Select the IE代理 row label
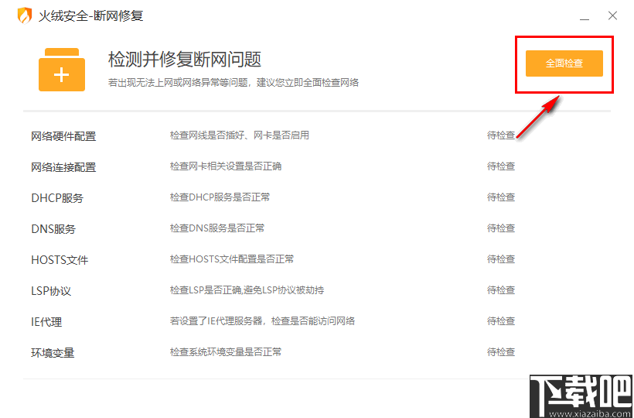The width and height of the screenshot is (634, 418). tap(46, 322)
